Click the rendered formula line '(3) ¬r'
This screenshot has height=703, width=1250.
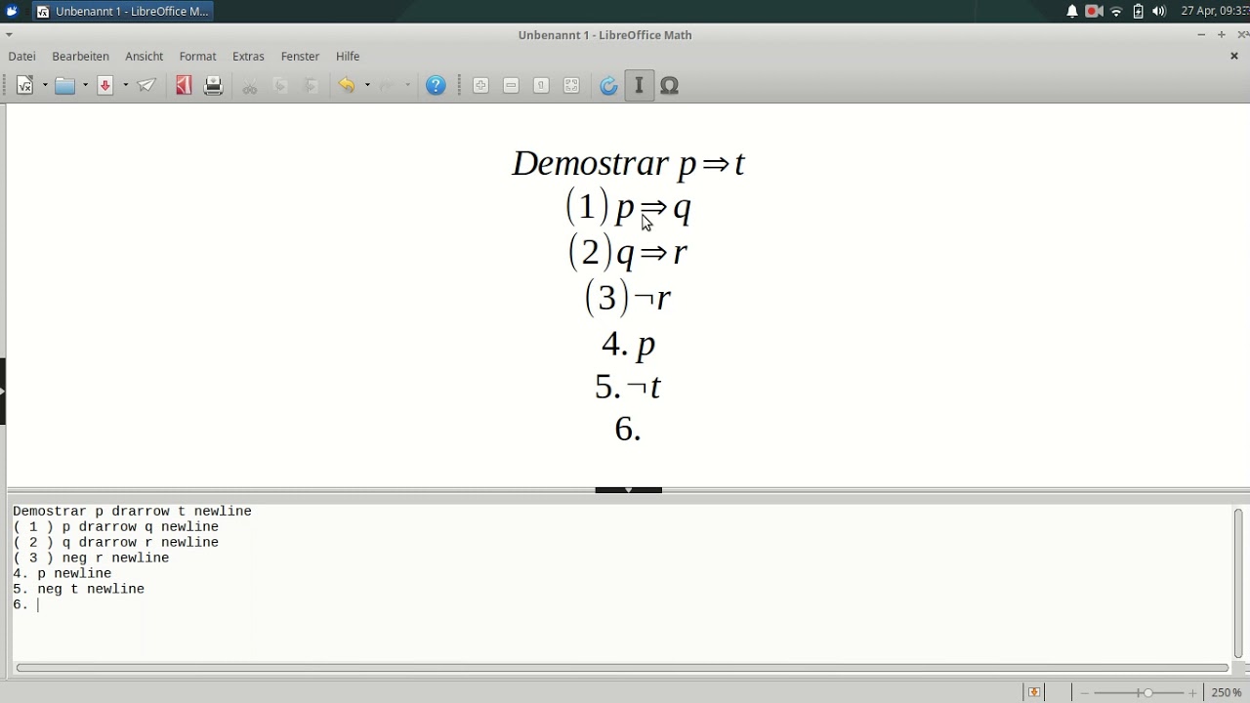(627, 297)
